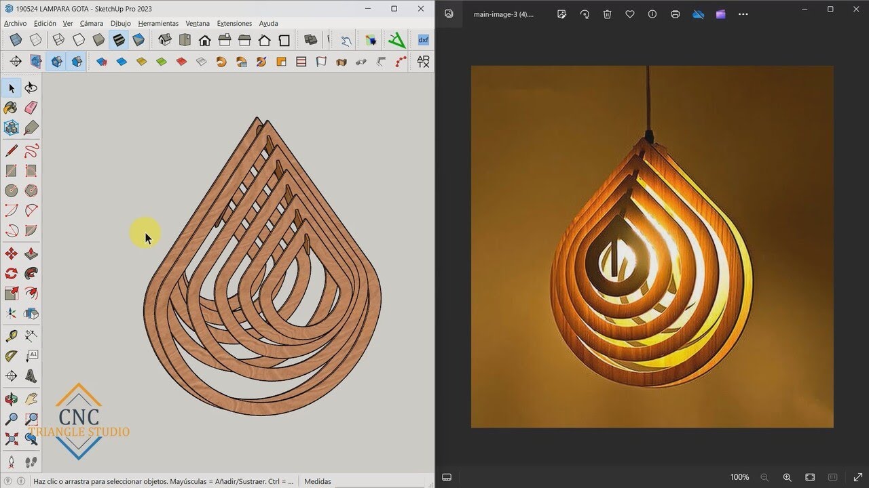Select the Pan hand tool
Viewport: 869px width, 488px height.
tap(31, 399)
